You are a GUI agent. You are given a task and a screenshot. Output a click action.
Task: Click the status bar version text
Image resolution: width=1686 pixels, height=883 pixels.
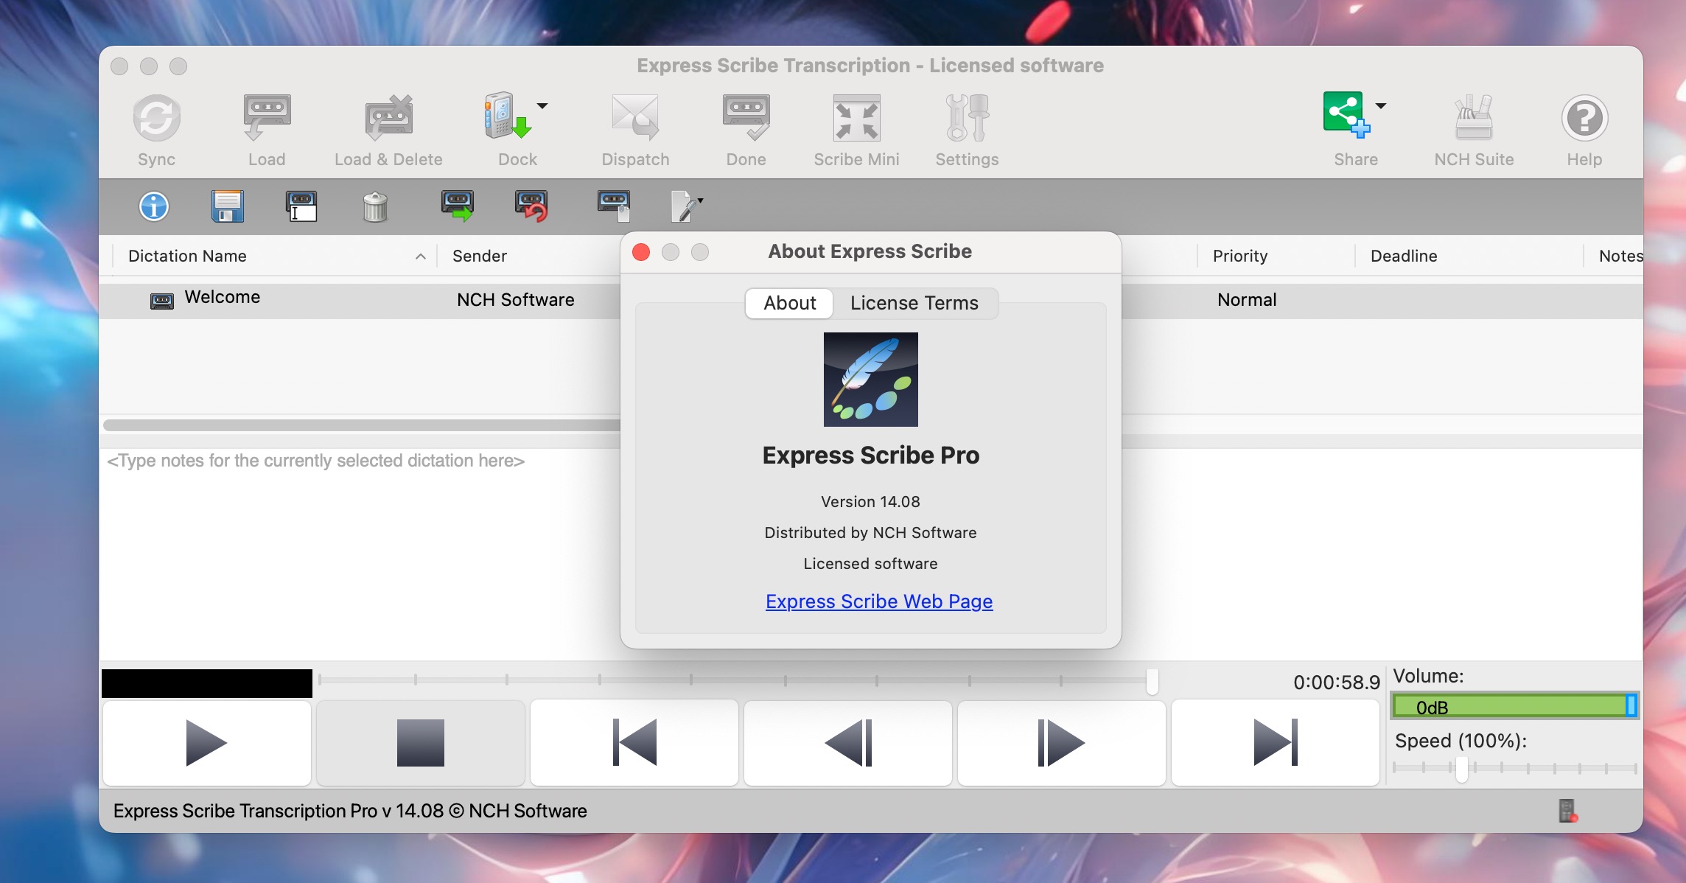pos(350,811)
